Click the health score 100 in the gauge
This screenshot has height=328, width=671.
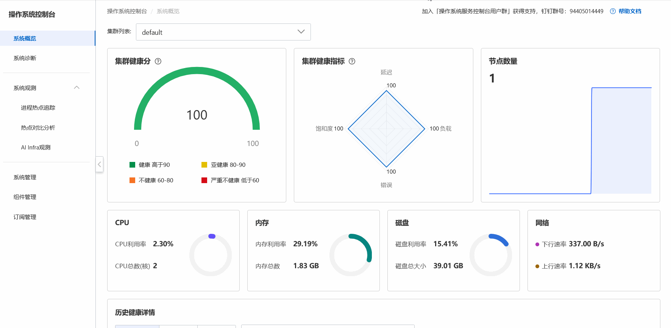click(x=197, y=115)
